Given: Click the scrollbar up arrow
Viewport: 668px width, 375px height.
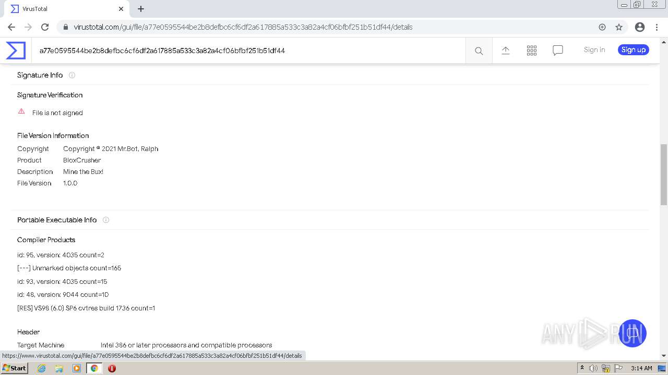Looking at the screenshot, I should (x=664, y=42).
